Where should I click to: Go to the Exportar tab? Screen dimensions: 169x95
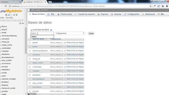pyautogui.click(x=103, y=14)
